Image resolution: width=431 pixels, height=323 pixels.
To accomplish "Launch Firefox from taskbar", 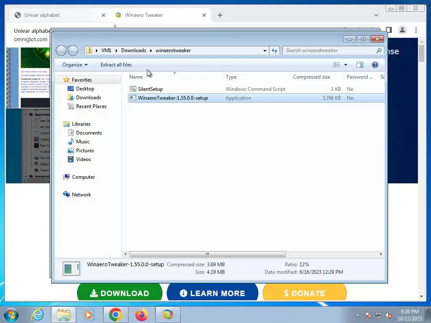I will coord(141,315).
